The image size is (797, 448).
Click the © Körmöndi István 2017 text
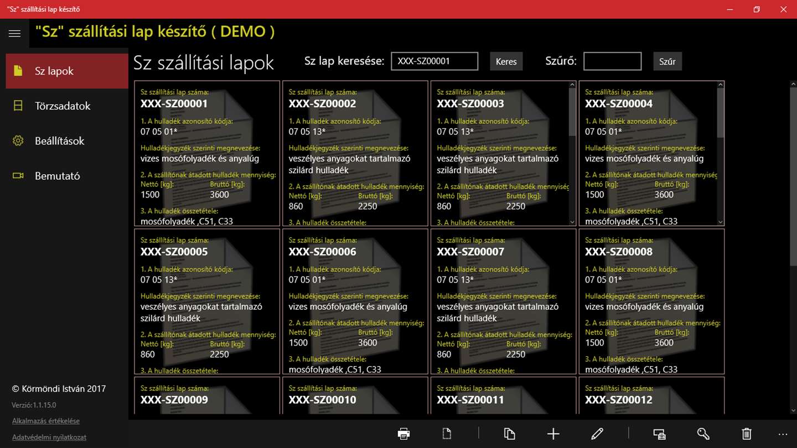(59, 389)
